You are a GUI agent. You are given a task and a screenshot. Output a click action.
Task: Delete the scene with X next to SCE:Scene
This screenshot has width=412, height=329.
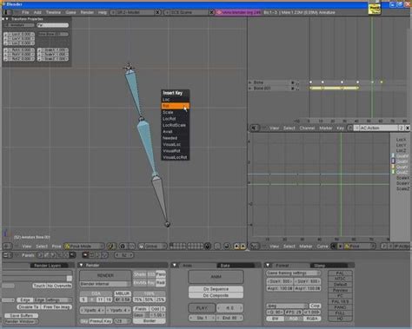[211, 12]
